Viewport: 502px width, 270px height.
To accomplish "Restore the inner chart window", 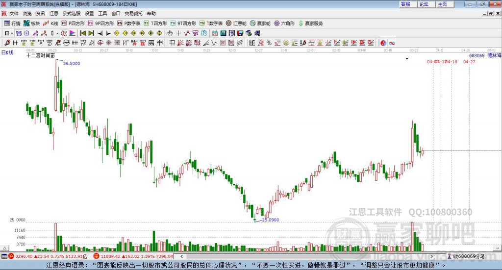I will click(491, 13).
